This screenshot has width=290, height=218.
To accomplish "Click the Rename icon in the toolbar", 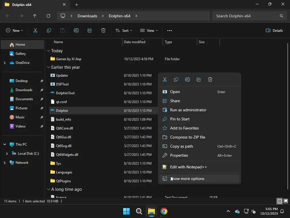I will click(76, 31).
